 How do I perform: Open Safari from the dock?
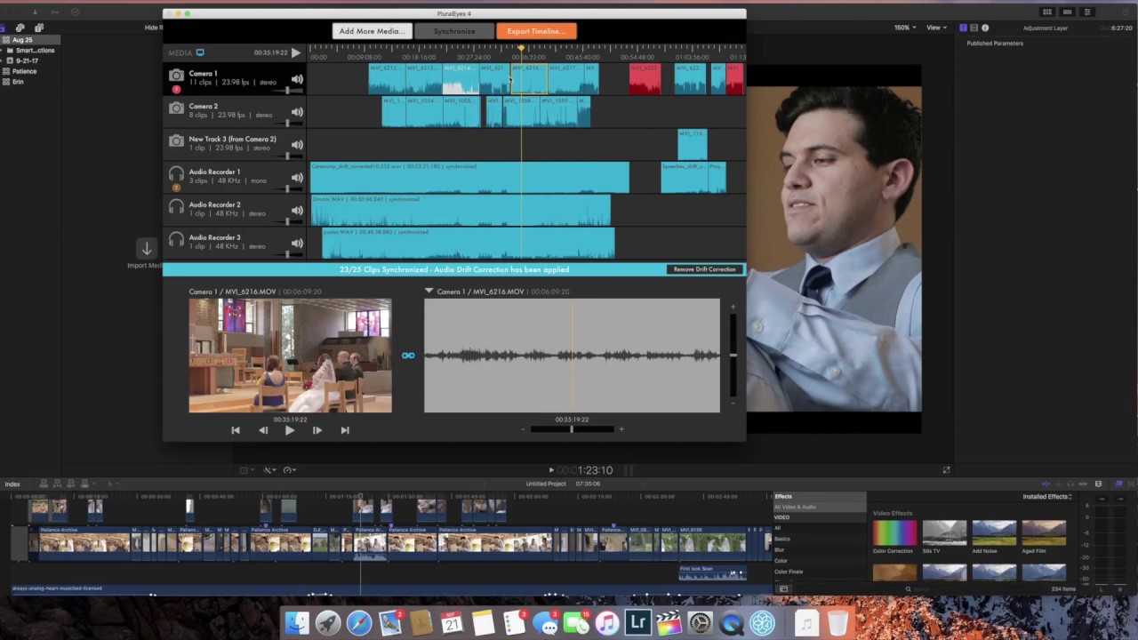(x=359, y=623)
